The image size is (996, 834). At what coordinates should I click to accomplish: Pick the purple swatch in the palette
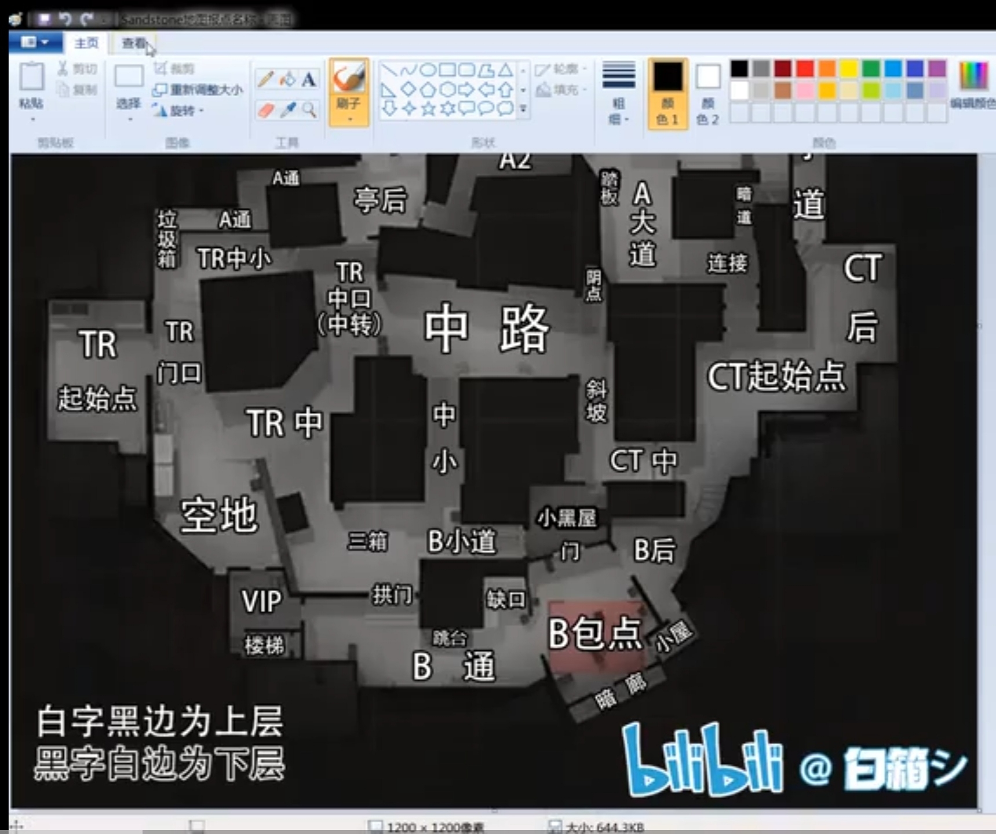[x=937, y=68]
